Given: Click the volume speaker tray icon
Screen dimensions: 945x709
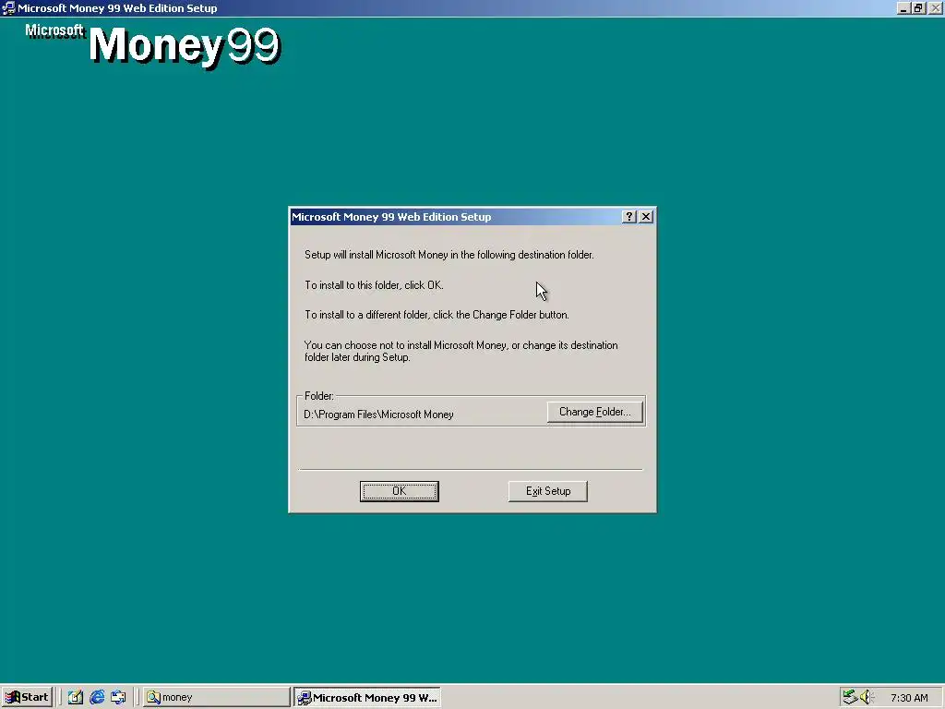Looking at the screenshot, I should 867,697.
